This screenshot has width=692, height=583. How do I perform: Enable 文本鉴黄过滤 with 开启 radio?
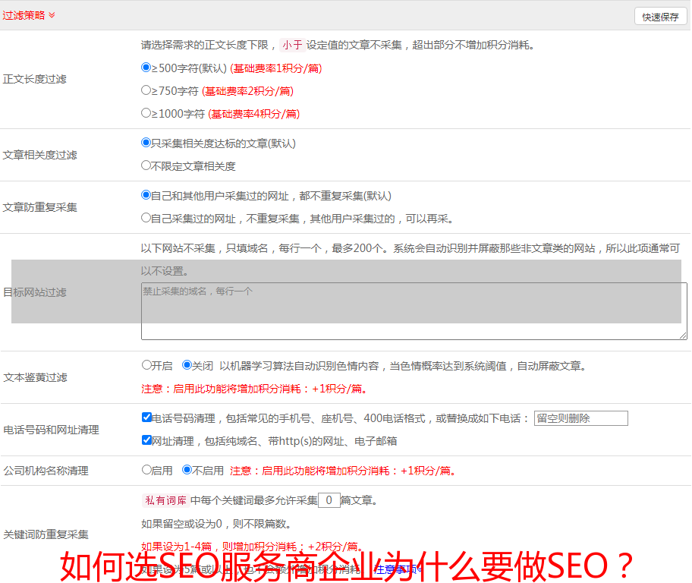point(146,365)
